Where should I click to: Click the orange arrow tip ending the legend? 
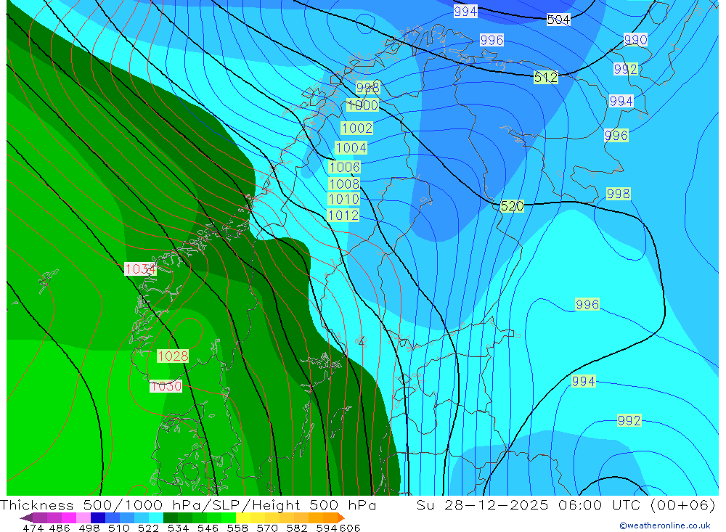tap(341, 517)
